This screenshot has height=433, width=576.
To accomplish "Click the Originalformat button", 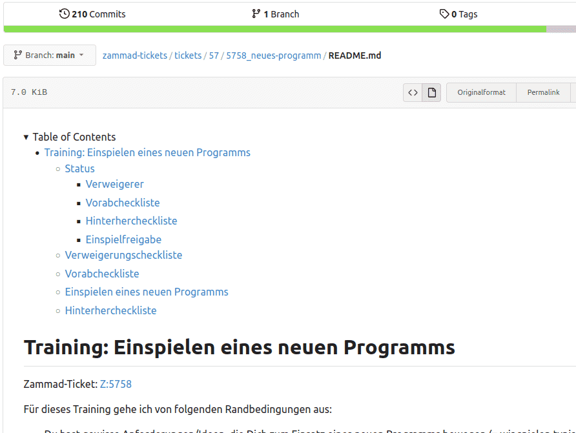I will click(480, 92).
